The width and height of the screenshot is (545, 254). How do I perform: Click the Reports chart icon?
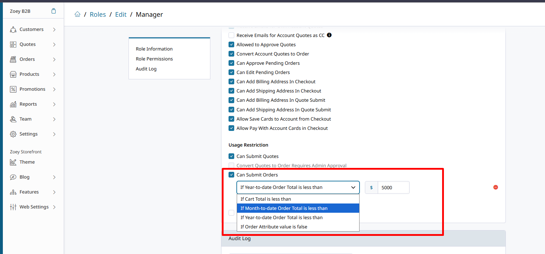tap(13, 104)
